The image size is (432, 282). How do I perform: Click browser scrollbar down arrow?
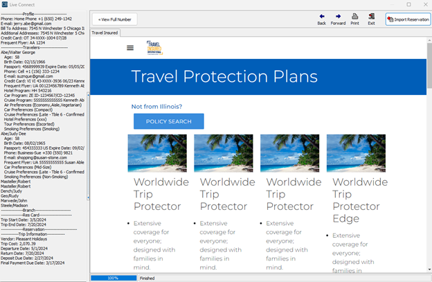tap(429, 270)
